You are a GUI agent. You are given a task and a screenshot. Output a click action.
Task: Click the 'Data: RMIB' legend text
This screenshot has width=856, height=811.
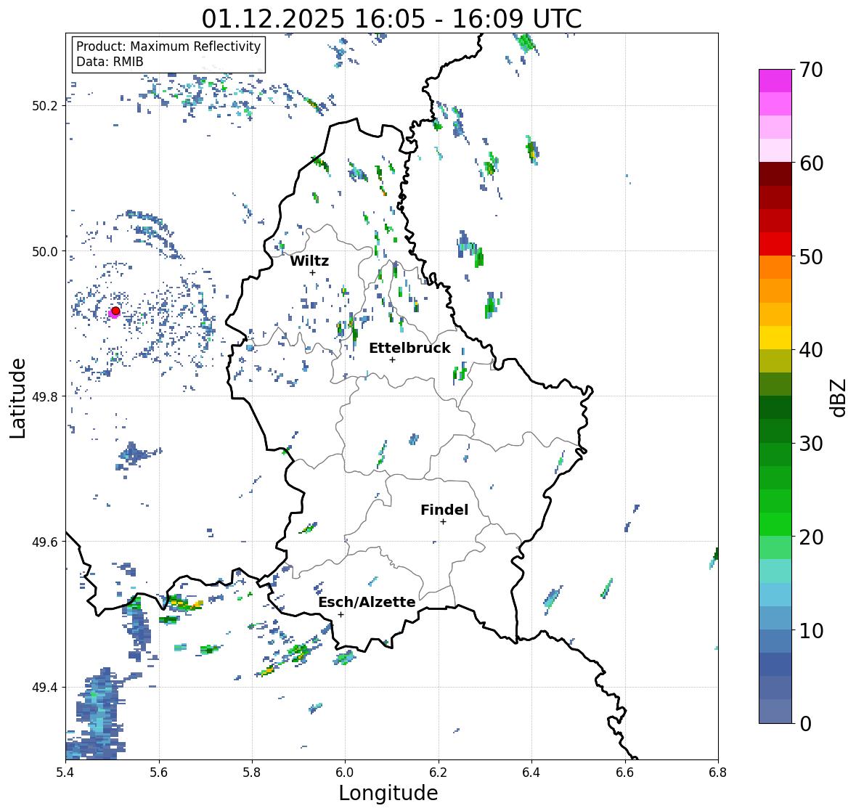pos(110,62)
